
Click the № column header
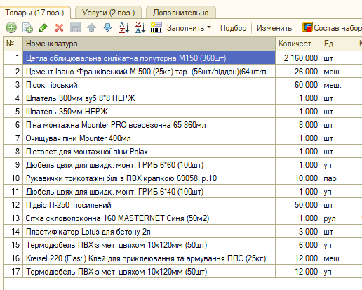(x=13, y=44)
